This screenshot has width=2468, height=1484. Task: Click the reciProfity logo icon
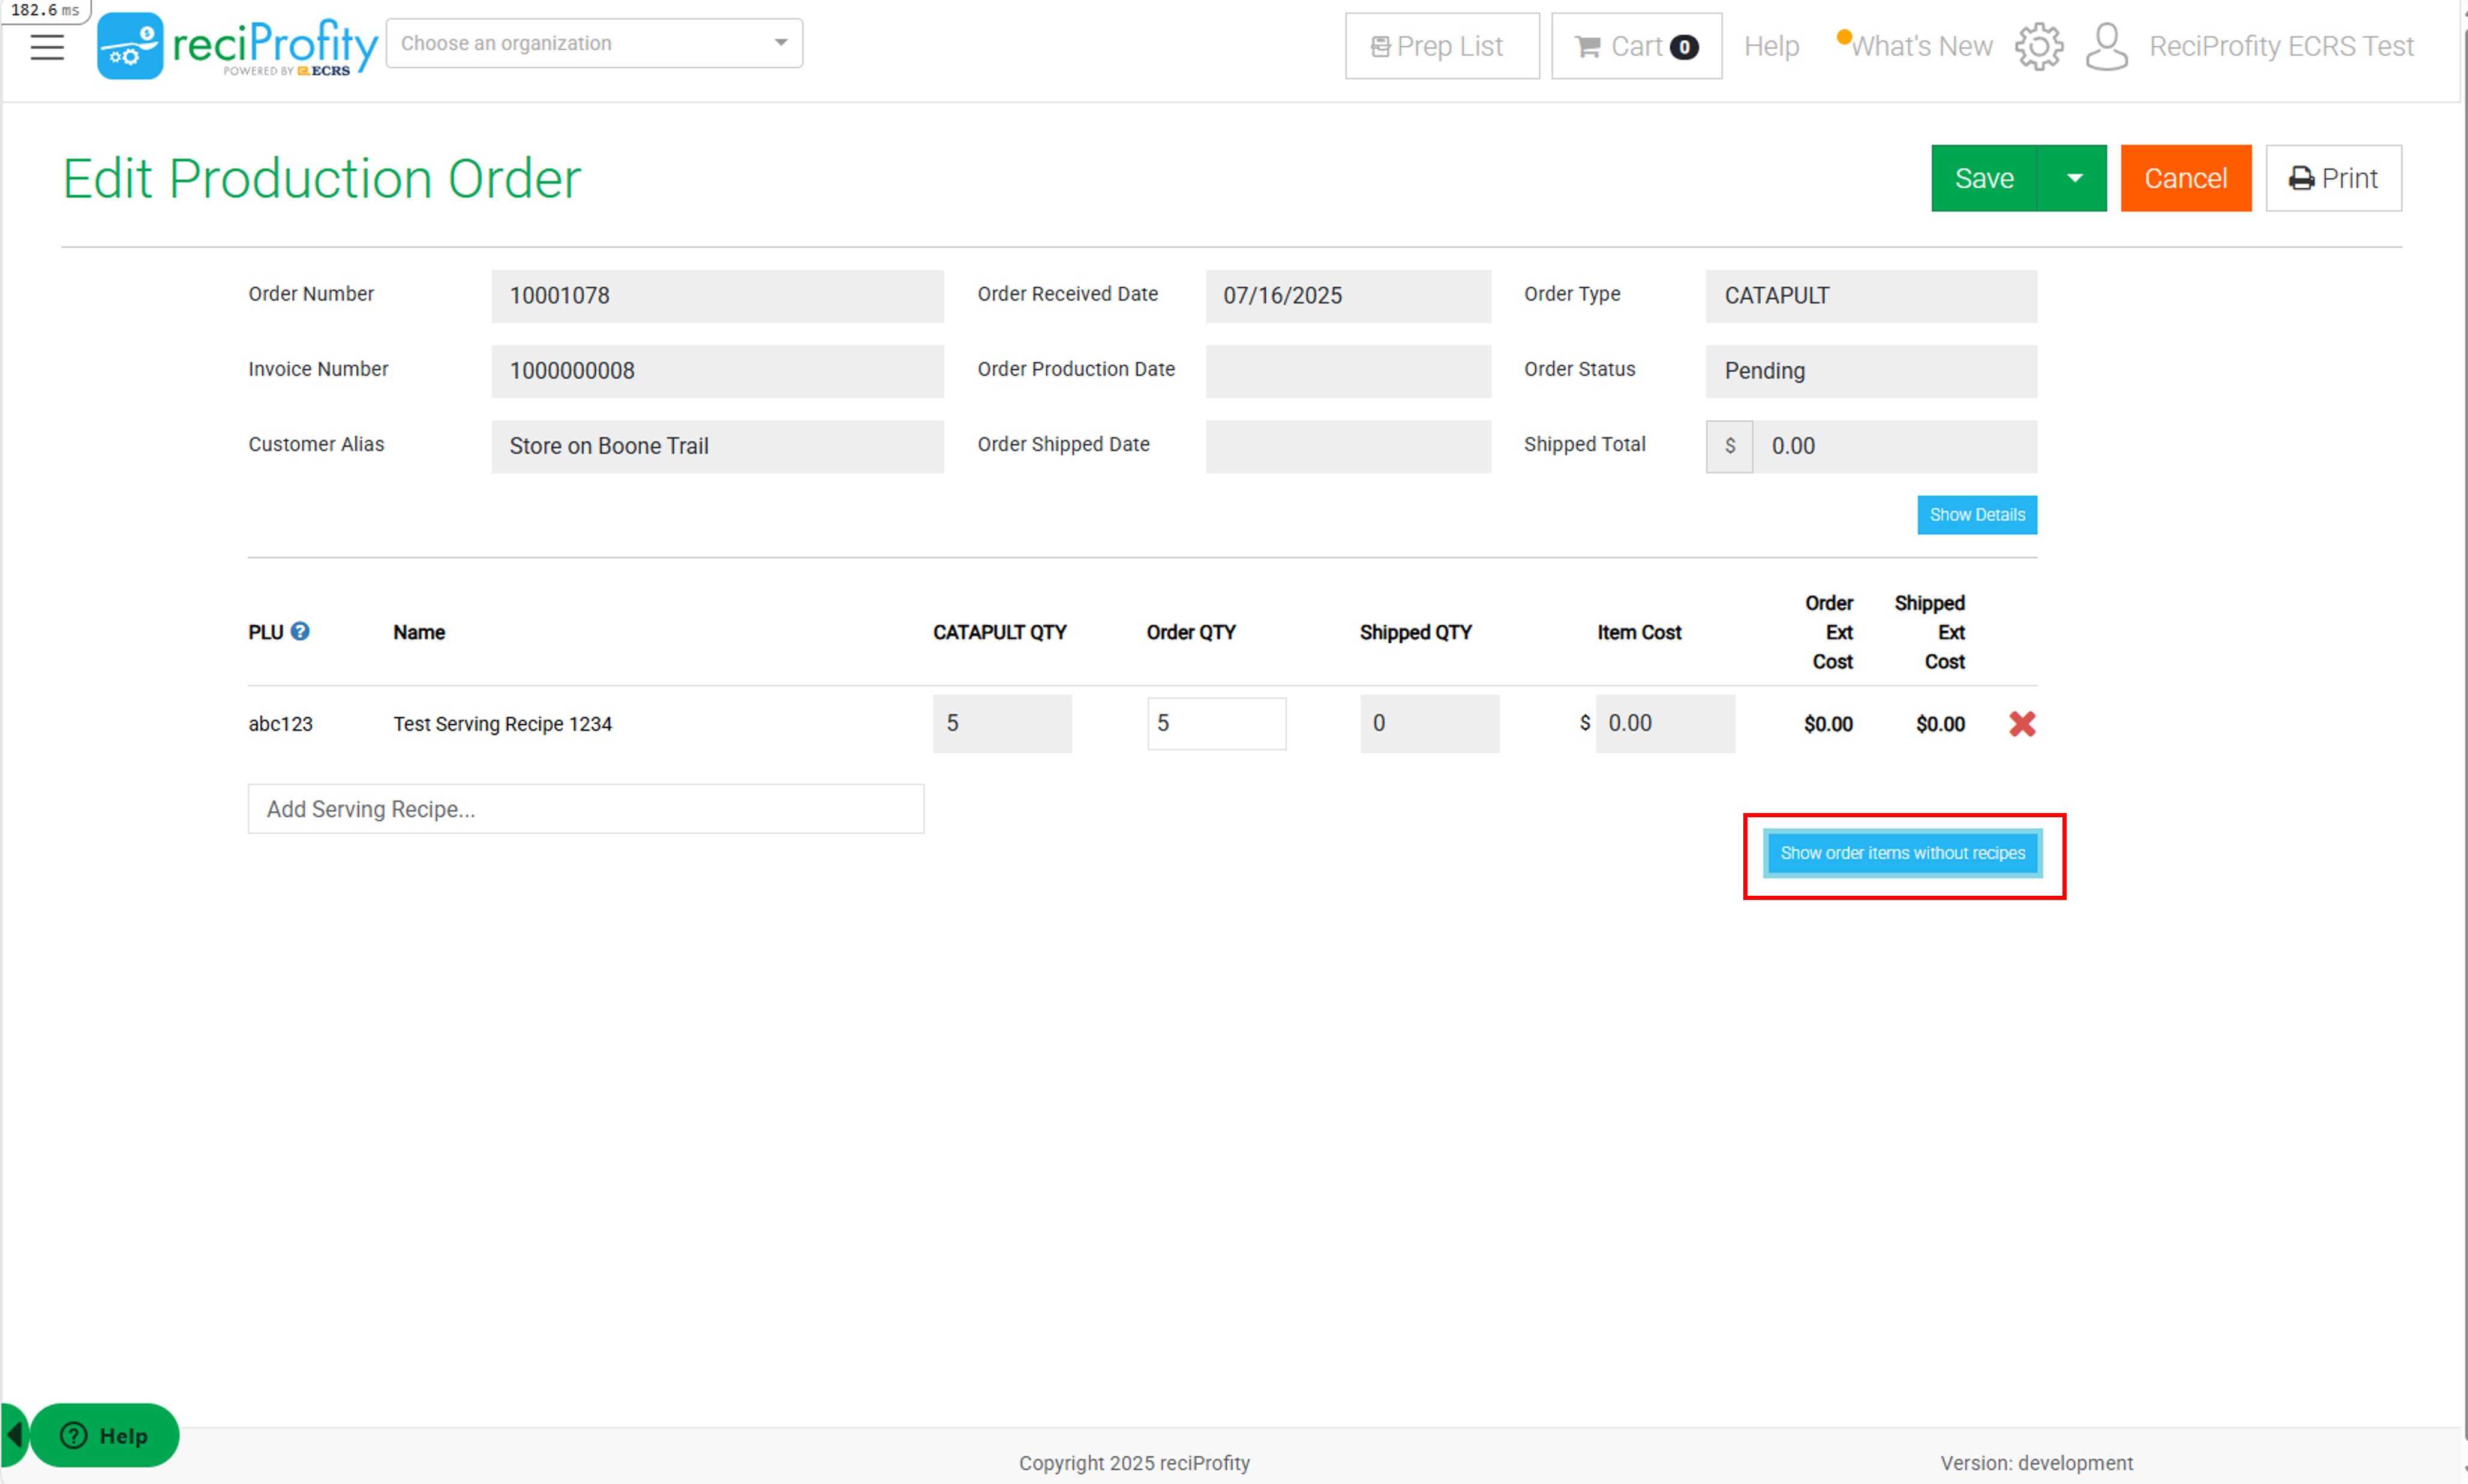point(130,46)
